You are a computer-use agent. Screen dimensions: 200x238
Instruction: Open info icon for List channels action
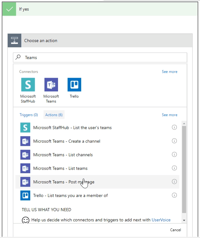(x=174, y=154)
